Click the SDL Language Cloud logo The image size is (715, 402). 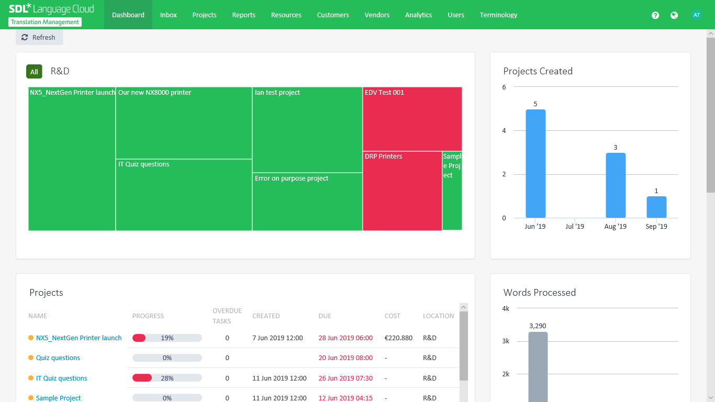click(x=51, y=9)
